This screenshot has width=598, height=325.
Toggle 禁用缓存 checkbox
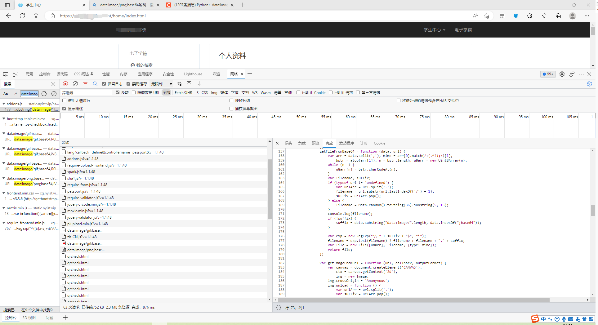pos(128,84)
